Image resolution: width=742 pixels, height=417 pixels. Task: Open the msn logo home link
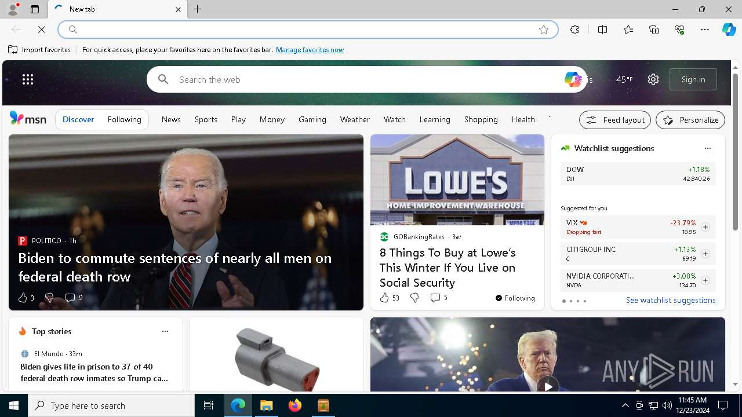tap(28, 119)
